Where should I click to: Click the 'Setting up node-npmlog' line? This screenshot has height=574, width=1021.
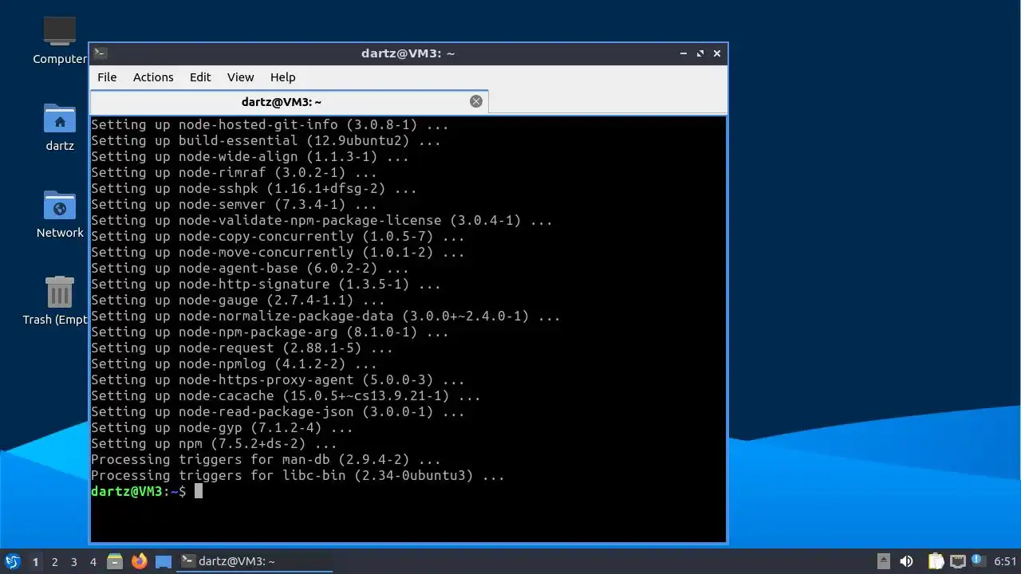(234, 364)
